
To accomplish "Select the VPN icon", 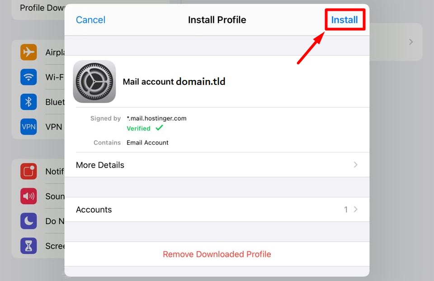I will point(28,126).
